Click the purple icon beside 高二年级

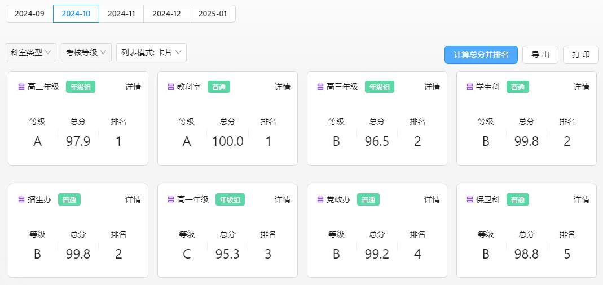[x=21, y=87]
